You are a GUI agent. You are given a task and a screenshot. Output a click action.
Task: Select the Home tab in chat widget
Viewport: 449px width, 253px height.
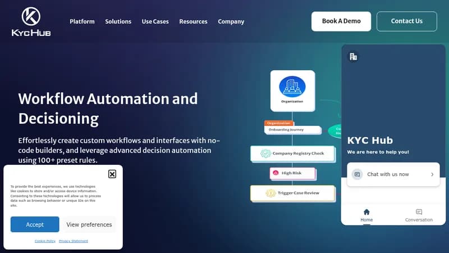pos(366,215)
